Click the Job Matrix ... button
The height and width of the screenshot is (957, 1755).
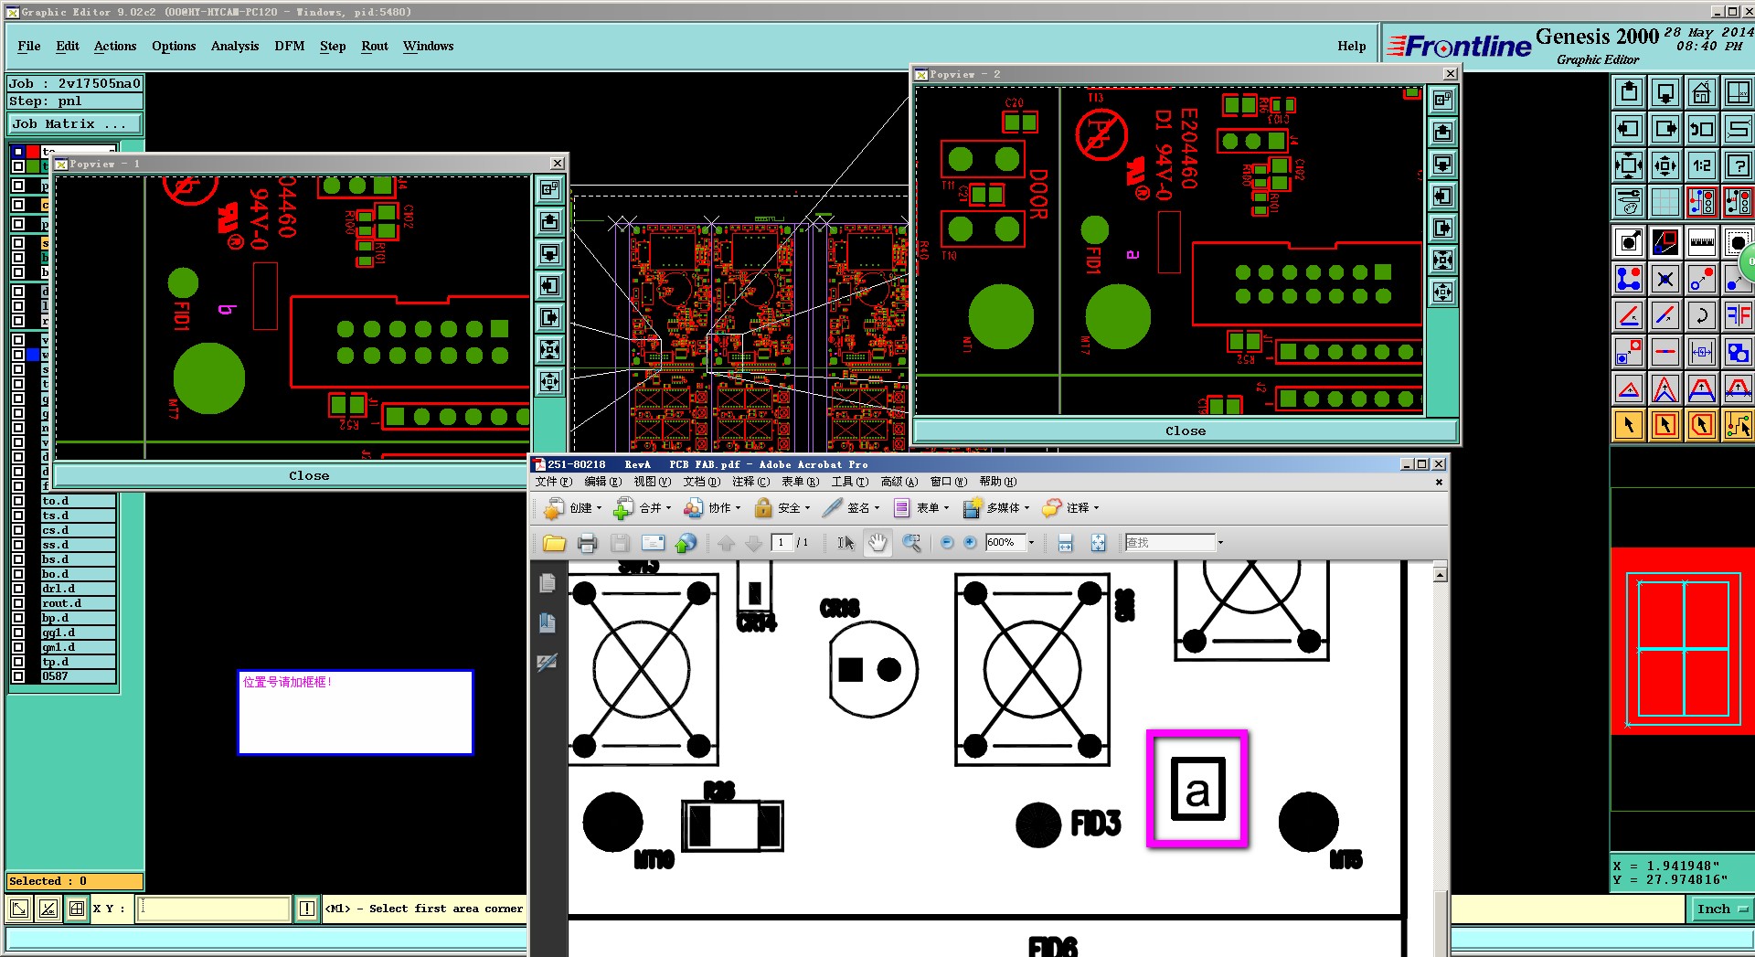(x=75, y=124)
